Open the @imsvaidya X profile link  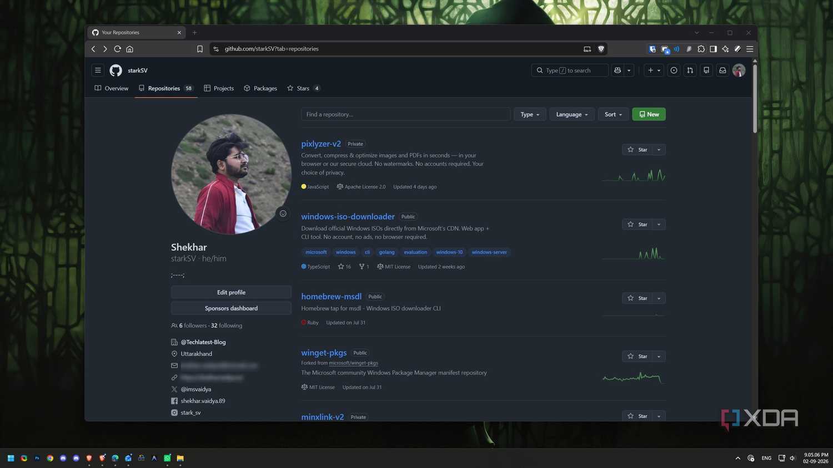pos(196,389)
